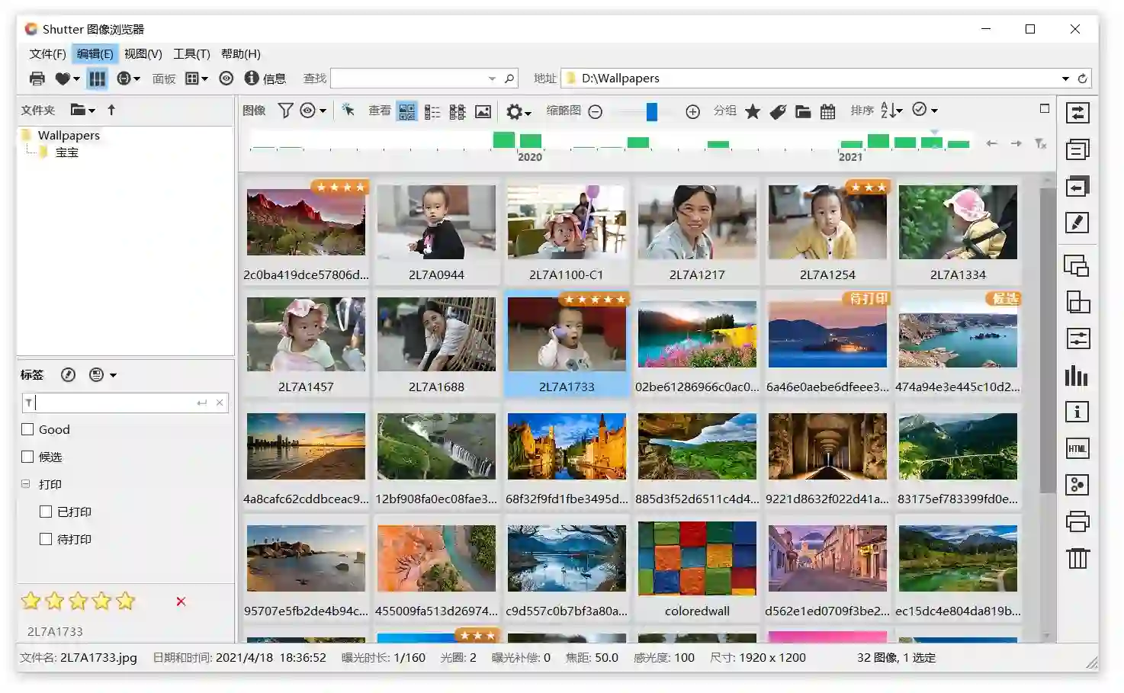Check the 待打印 tag checkbox
The height and width of the screenshot is (693, 1124).
pyautogui.click(x=46, y=539)
